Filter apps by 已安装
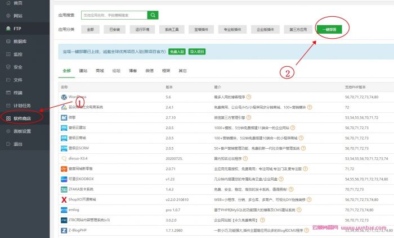This screenshot has height=238, width=394. (x=115, y=29)
